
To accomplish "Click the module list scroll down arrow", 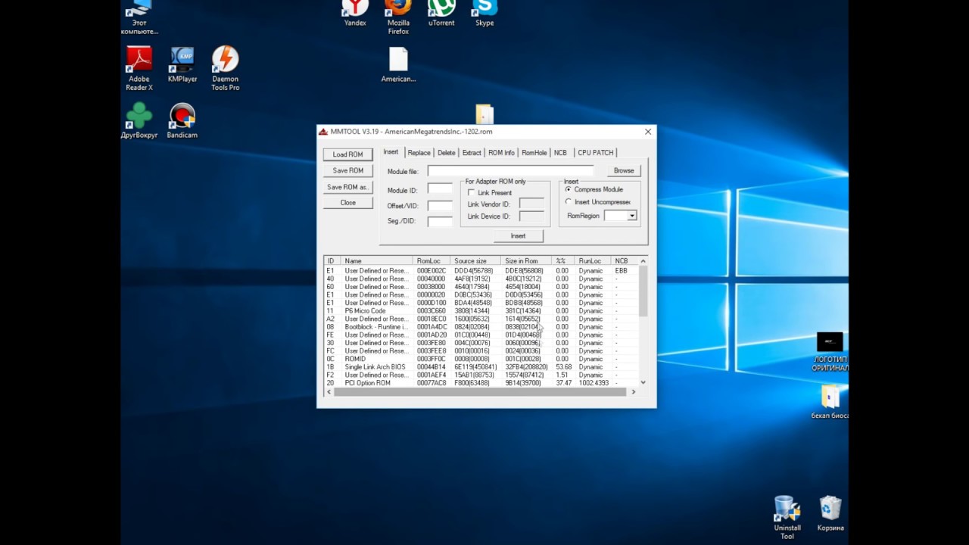I will pyautogui.click(x=643, y=383).
